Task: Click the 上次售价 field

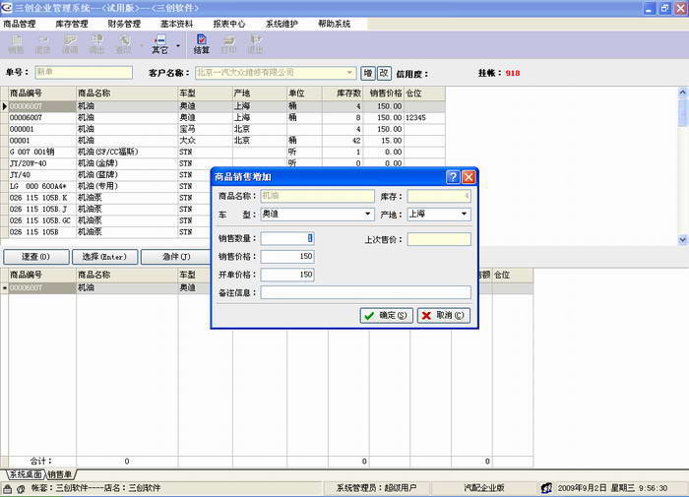Action: pyautogui.click(x=439, y=239)
